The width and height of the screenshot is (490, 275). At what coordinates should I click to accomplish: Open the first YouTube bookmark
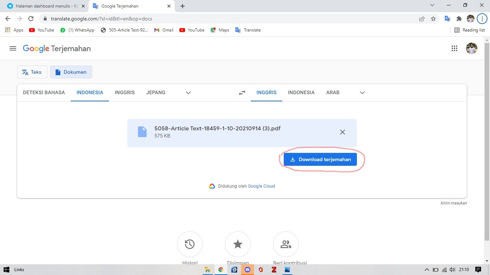click(x=42, y=30)
